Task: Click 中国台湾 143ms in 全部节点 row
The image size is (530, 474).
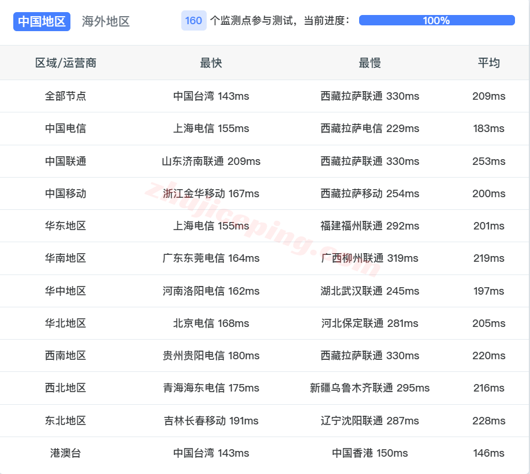Action: click(x=211, y=96)
